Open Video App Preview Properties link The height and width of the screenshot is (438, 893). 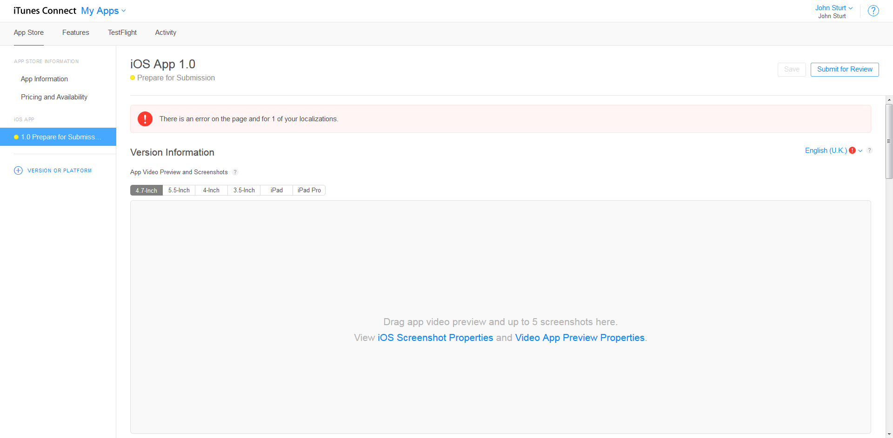coord(580,338)
